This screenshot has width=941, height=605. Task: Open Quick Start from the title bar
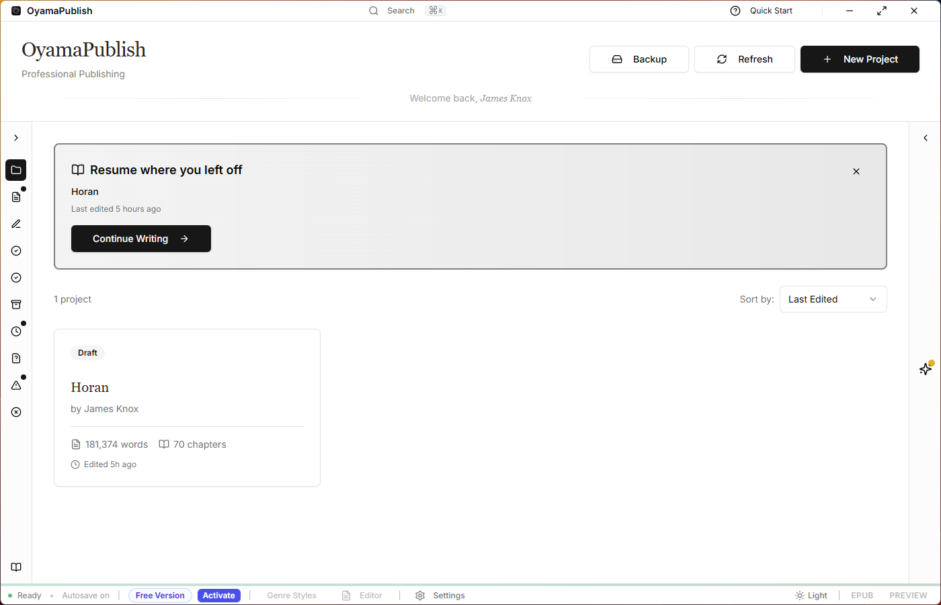point(762,11)
